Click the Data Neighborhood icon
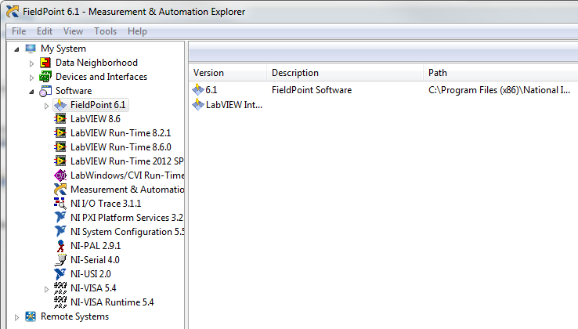 [45, 63]
